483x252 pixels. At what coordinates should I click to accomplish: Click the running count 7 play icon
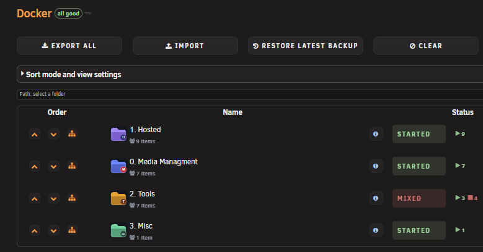click(458, 166)
